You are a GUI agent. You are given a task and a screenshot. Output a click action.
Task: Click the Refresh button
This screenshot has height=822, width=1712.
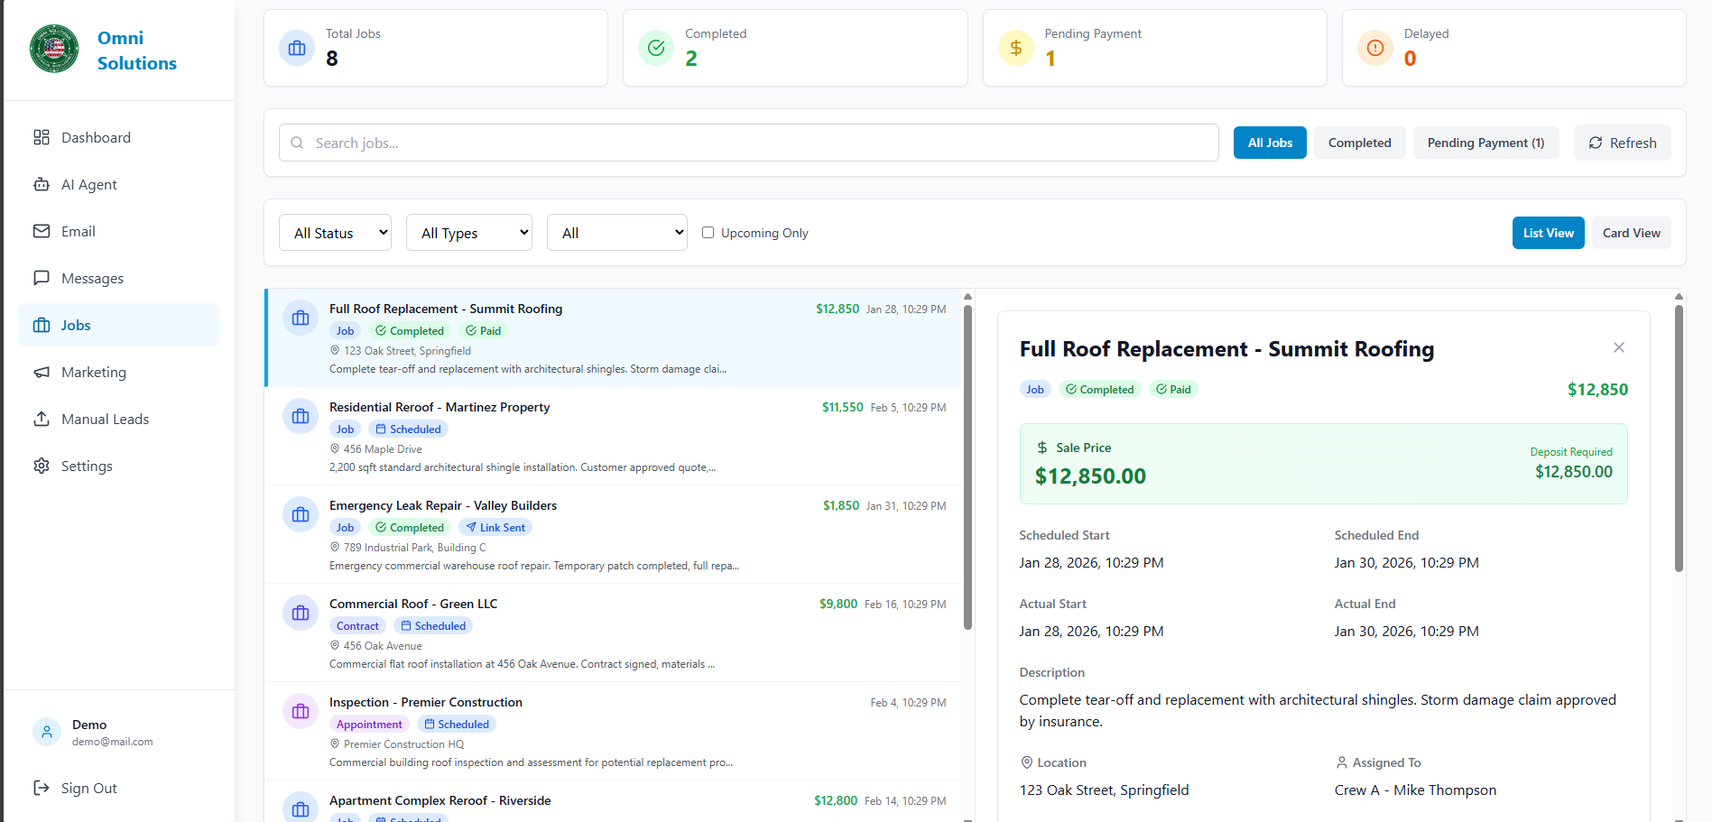pos(1622,143)
